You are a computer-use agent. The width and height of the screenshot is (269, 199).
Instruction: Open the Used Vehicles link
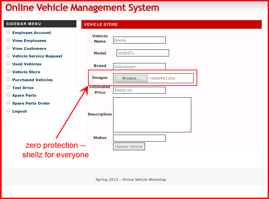click(x=27, y=64)
